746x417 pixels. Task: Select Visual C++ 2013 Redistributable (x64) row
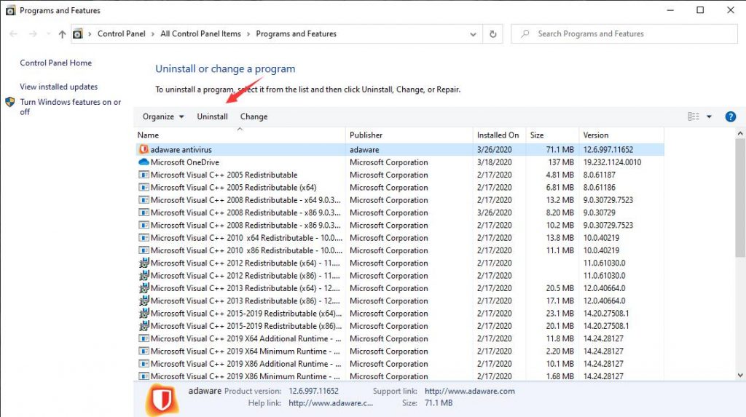[400, 288]
